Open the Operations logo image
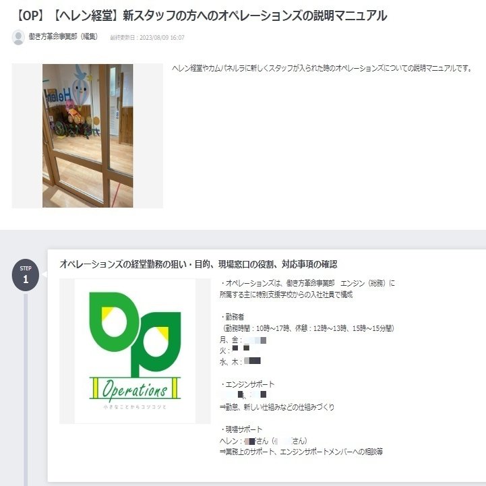Image resolution: width=486 pixels, height=486 pixels. 135,351
